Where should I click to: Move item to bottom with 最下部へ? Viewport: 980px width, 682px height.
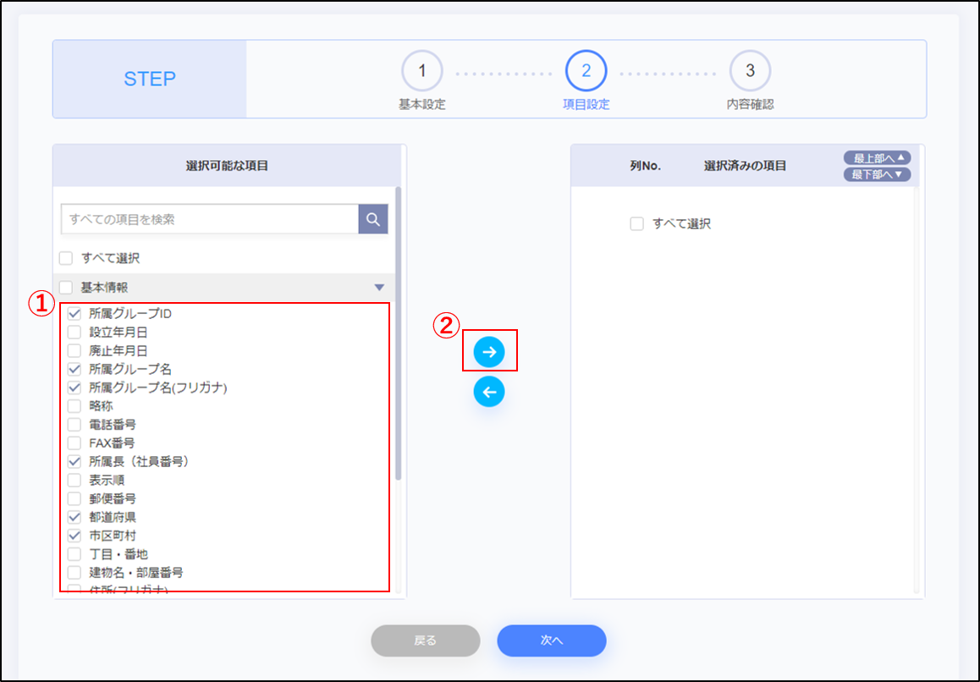point(877,174)
